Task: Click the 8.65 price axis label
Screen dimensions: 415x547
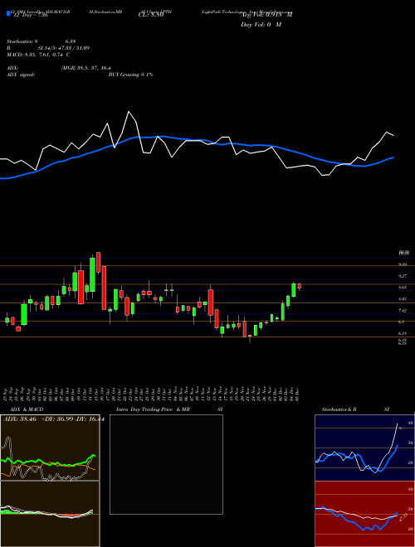Action: (x=403, y=288)
